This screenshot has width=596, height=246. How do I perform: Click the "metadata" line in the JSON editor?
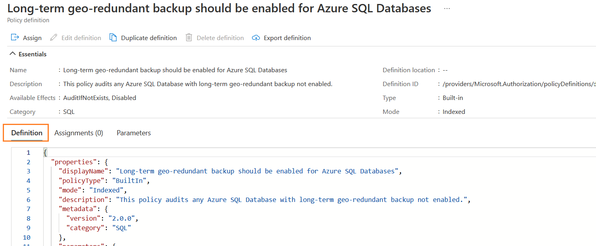click(82, 209)
